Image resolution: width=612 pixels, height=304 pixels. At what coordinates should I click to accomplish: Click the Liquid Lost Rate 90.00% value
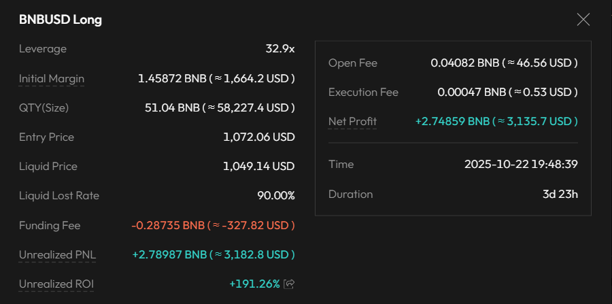(275, 195)
